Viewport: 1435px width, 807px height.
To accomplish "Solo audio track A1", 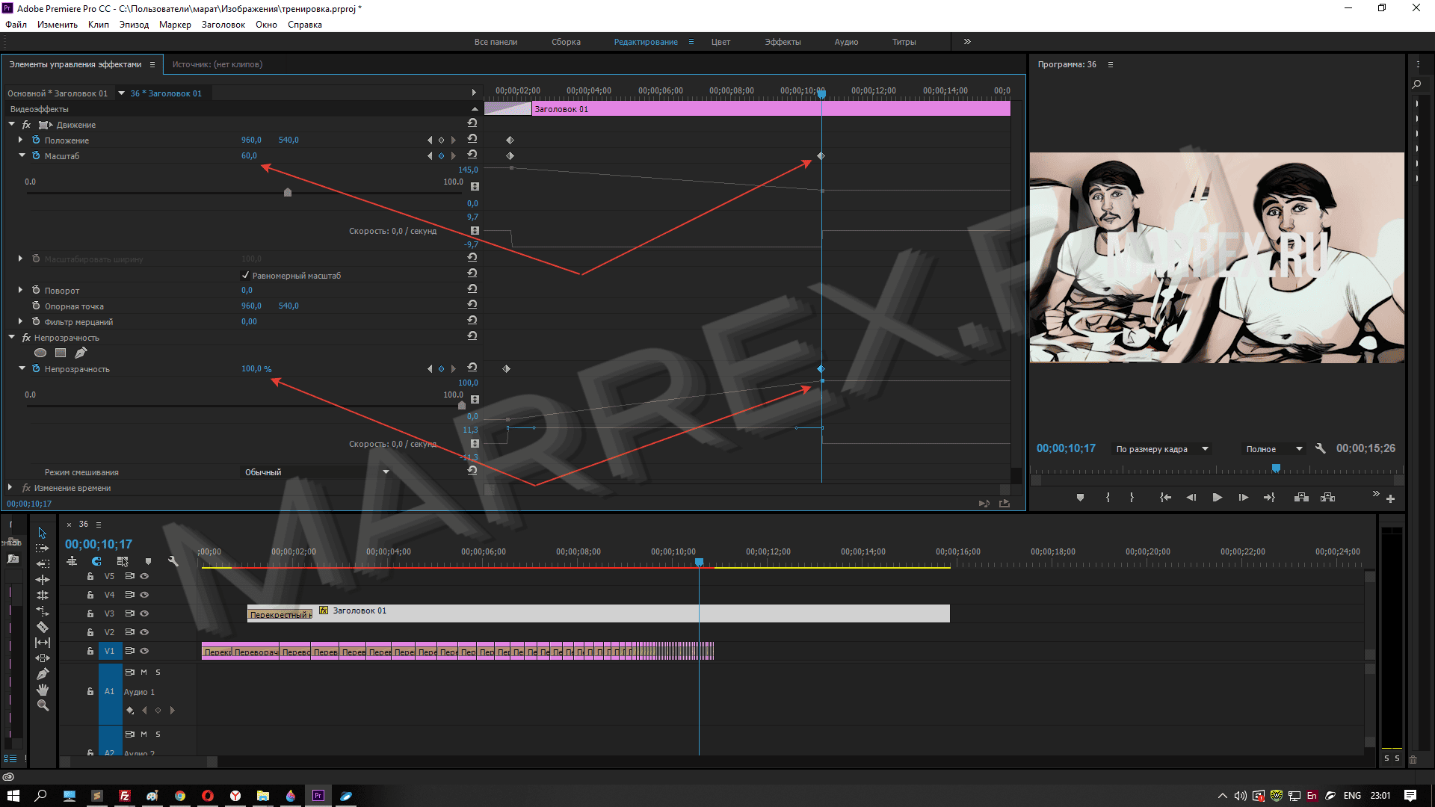I will (158, 672).
